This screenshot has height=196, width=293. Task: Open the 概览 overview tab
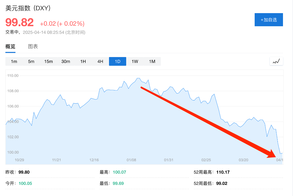pyautogui.click(x=10, y=47)
